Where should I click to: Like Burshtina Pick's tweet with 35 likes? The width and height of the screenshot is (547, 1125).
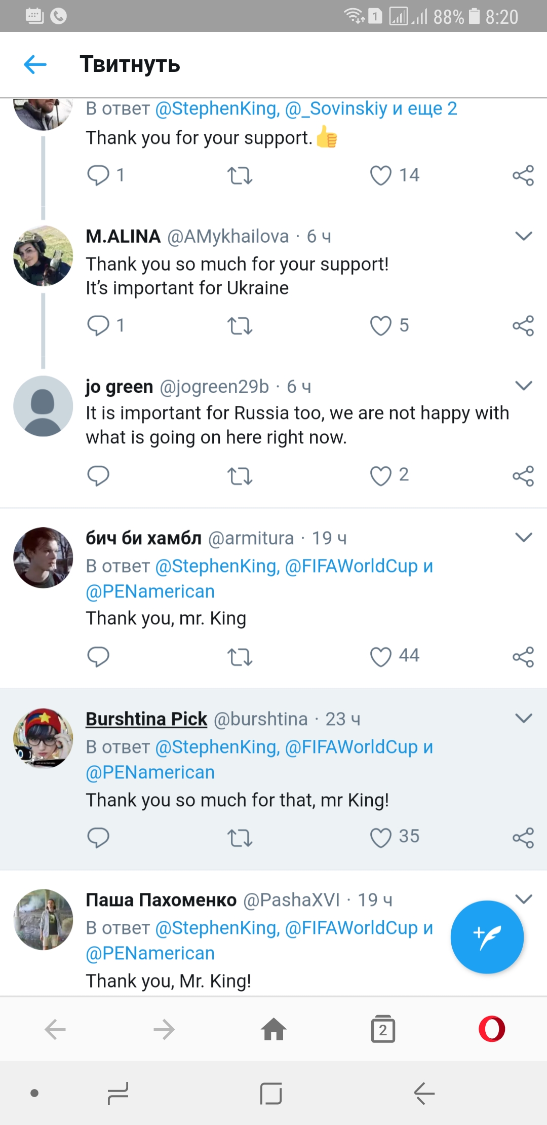click(381, 838)
